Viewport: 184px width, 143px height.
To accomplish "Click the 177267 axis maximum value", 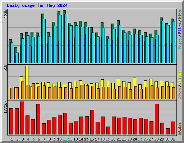I will click(x=5, y=107).
